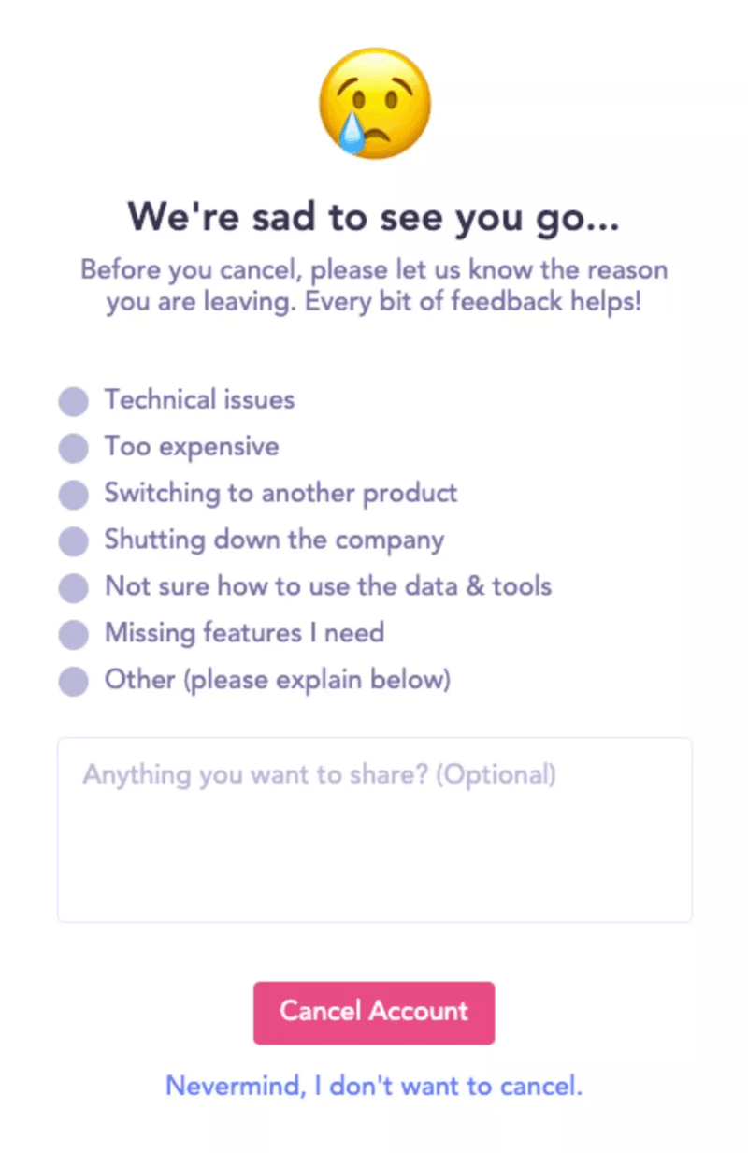Click the 'Missing features I need' label text
This screenshot has width=748, height=1153.
click(244, 634)
